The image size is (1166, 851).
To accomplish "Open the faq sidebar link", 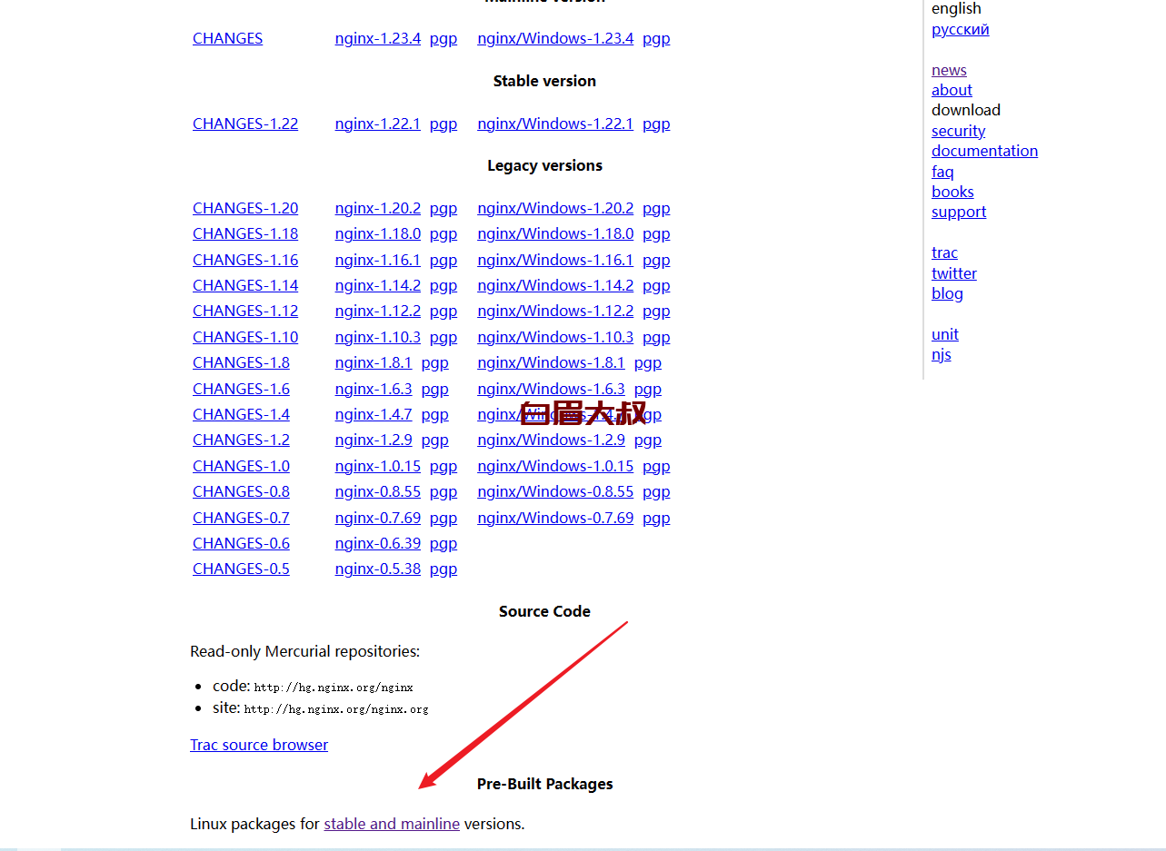I will pos(942,172).
